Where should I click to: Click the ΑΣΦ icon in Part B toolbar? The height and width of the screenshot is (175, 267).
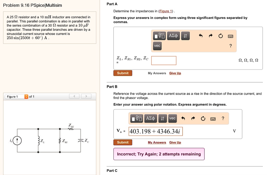tap(150, 118)
